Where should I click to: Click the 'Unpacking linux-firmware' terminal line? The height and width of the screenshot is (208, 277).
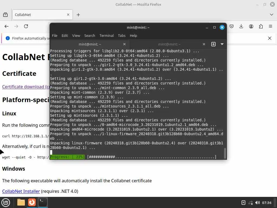click(x=137, y=145)
